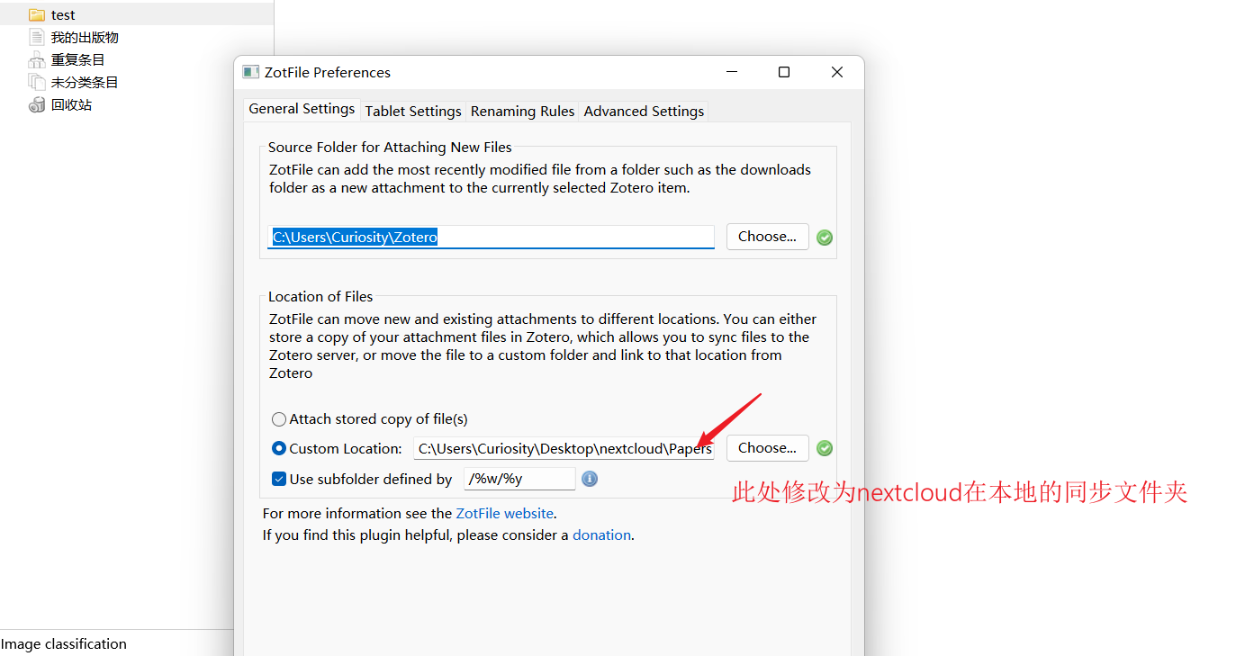The height and width of the screenshot is (656, 1236).
Task: Click the 回收站 trash bin icon
Action: coord(36,104)
